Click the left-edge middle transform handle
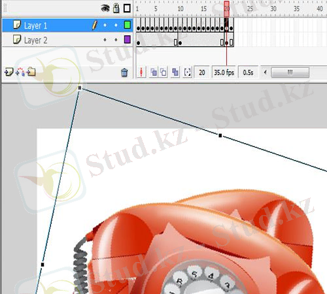Screen dimensions: 327x294 tap(43, 265)
